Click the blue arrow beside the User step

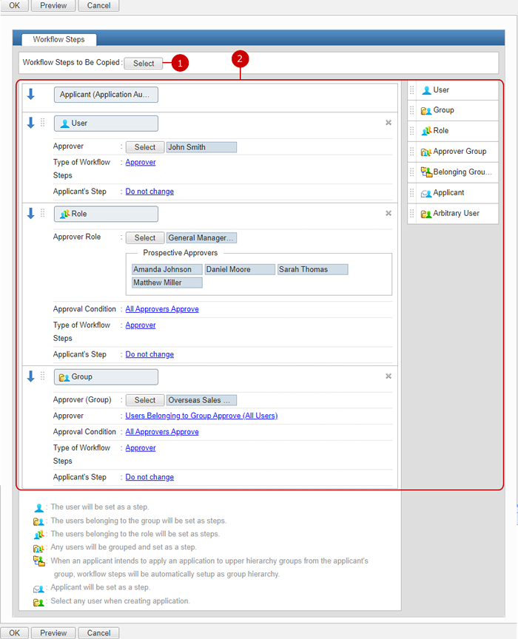pyautogui.click(x=30, y=123)
